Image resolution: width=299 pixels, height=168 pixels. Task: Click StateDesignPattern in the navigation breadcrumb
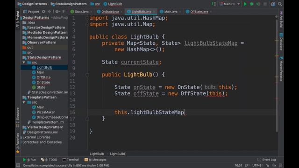(x=69, y=4)
